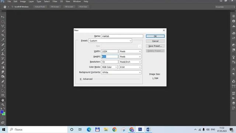Open the Actions panel play icon
The height and width of the screenshot is (133, 236).
click(x=233, y=98)
